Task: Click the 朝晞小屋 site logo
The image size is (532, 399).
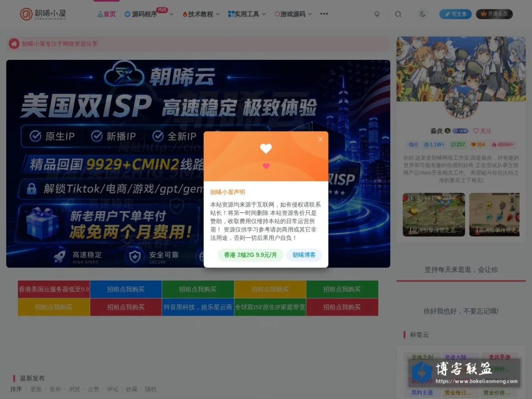Action: coord(43,14)
